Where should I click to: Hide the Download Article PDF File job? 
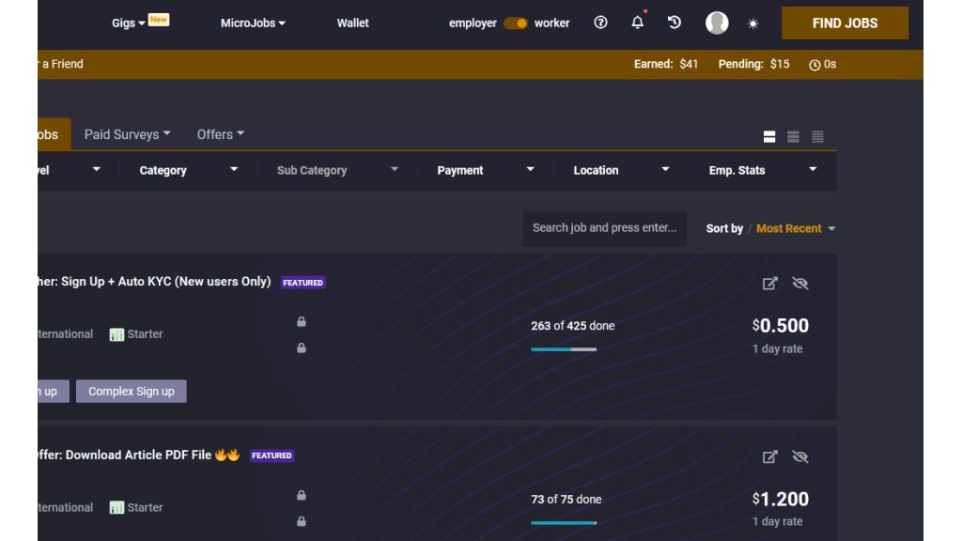pyautogui.click(x=800, y=457)
